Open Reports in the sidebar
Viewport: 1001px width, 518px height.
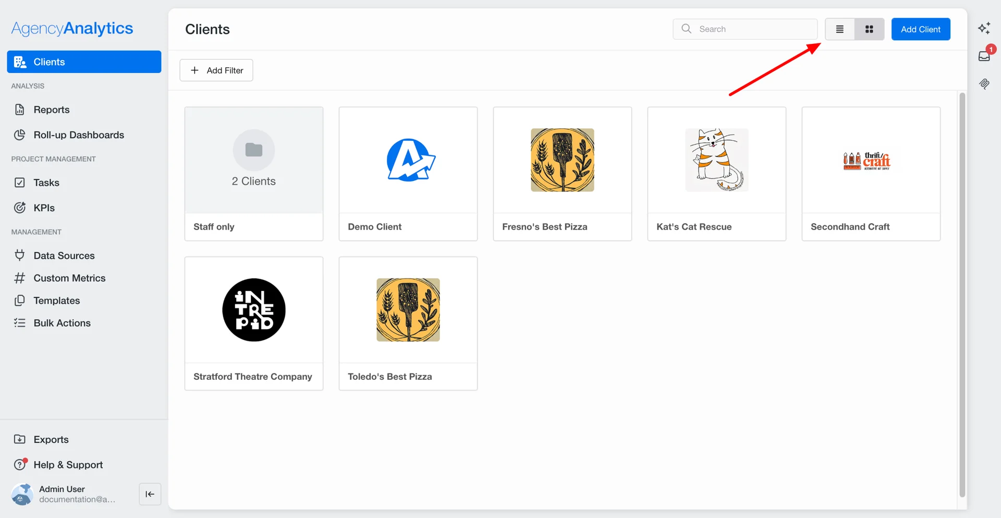click(x=84, y=110)
